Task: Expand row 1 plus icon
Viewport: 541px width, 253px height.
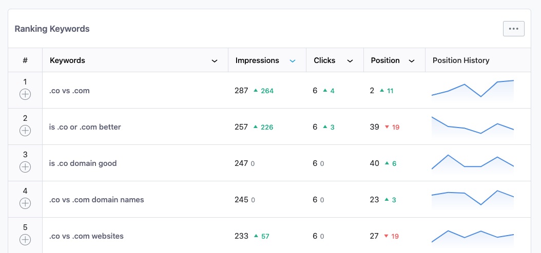Action: coord(25,94)
